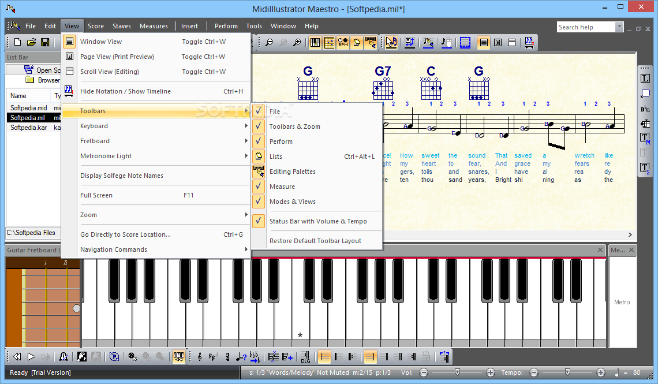
Task: Click the treble clef icon
Action: 200,357
